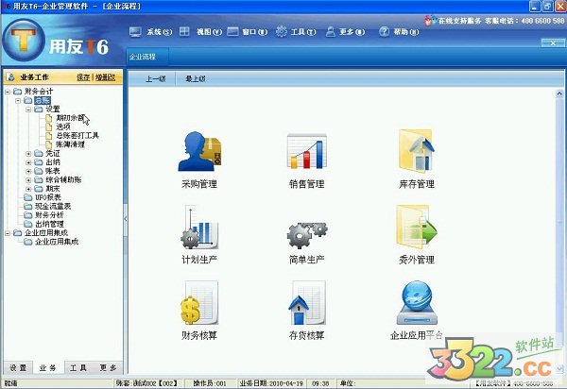Screen dimensions: 567x389
Task: Close the inner 企业流程 window with X
Action: (x=553, y=43)
